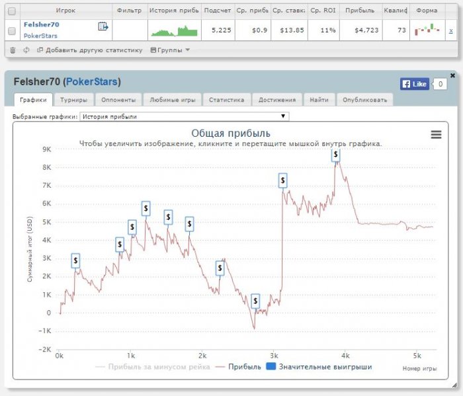Click the $ marker near zero profit
The image size is (463, 396).
coord(255,301)
